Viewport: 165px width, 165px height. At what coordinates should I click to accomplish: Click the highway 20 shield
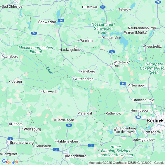(158, 2)
